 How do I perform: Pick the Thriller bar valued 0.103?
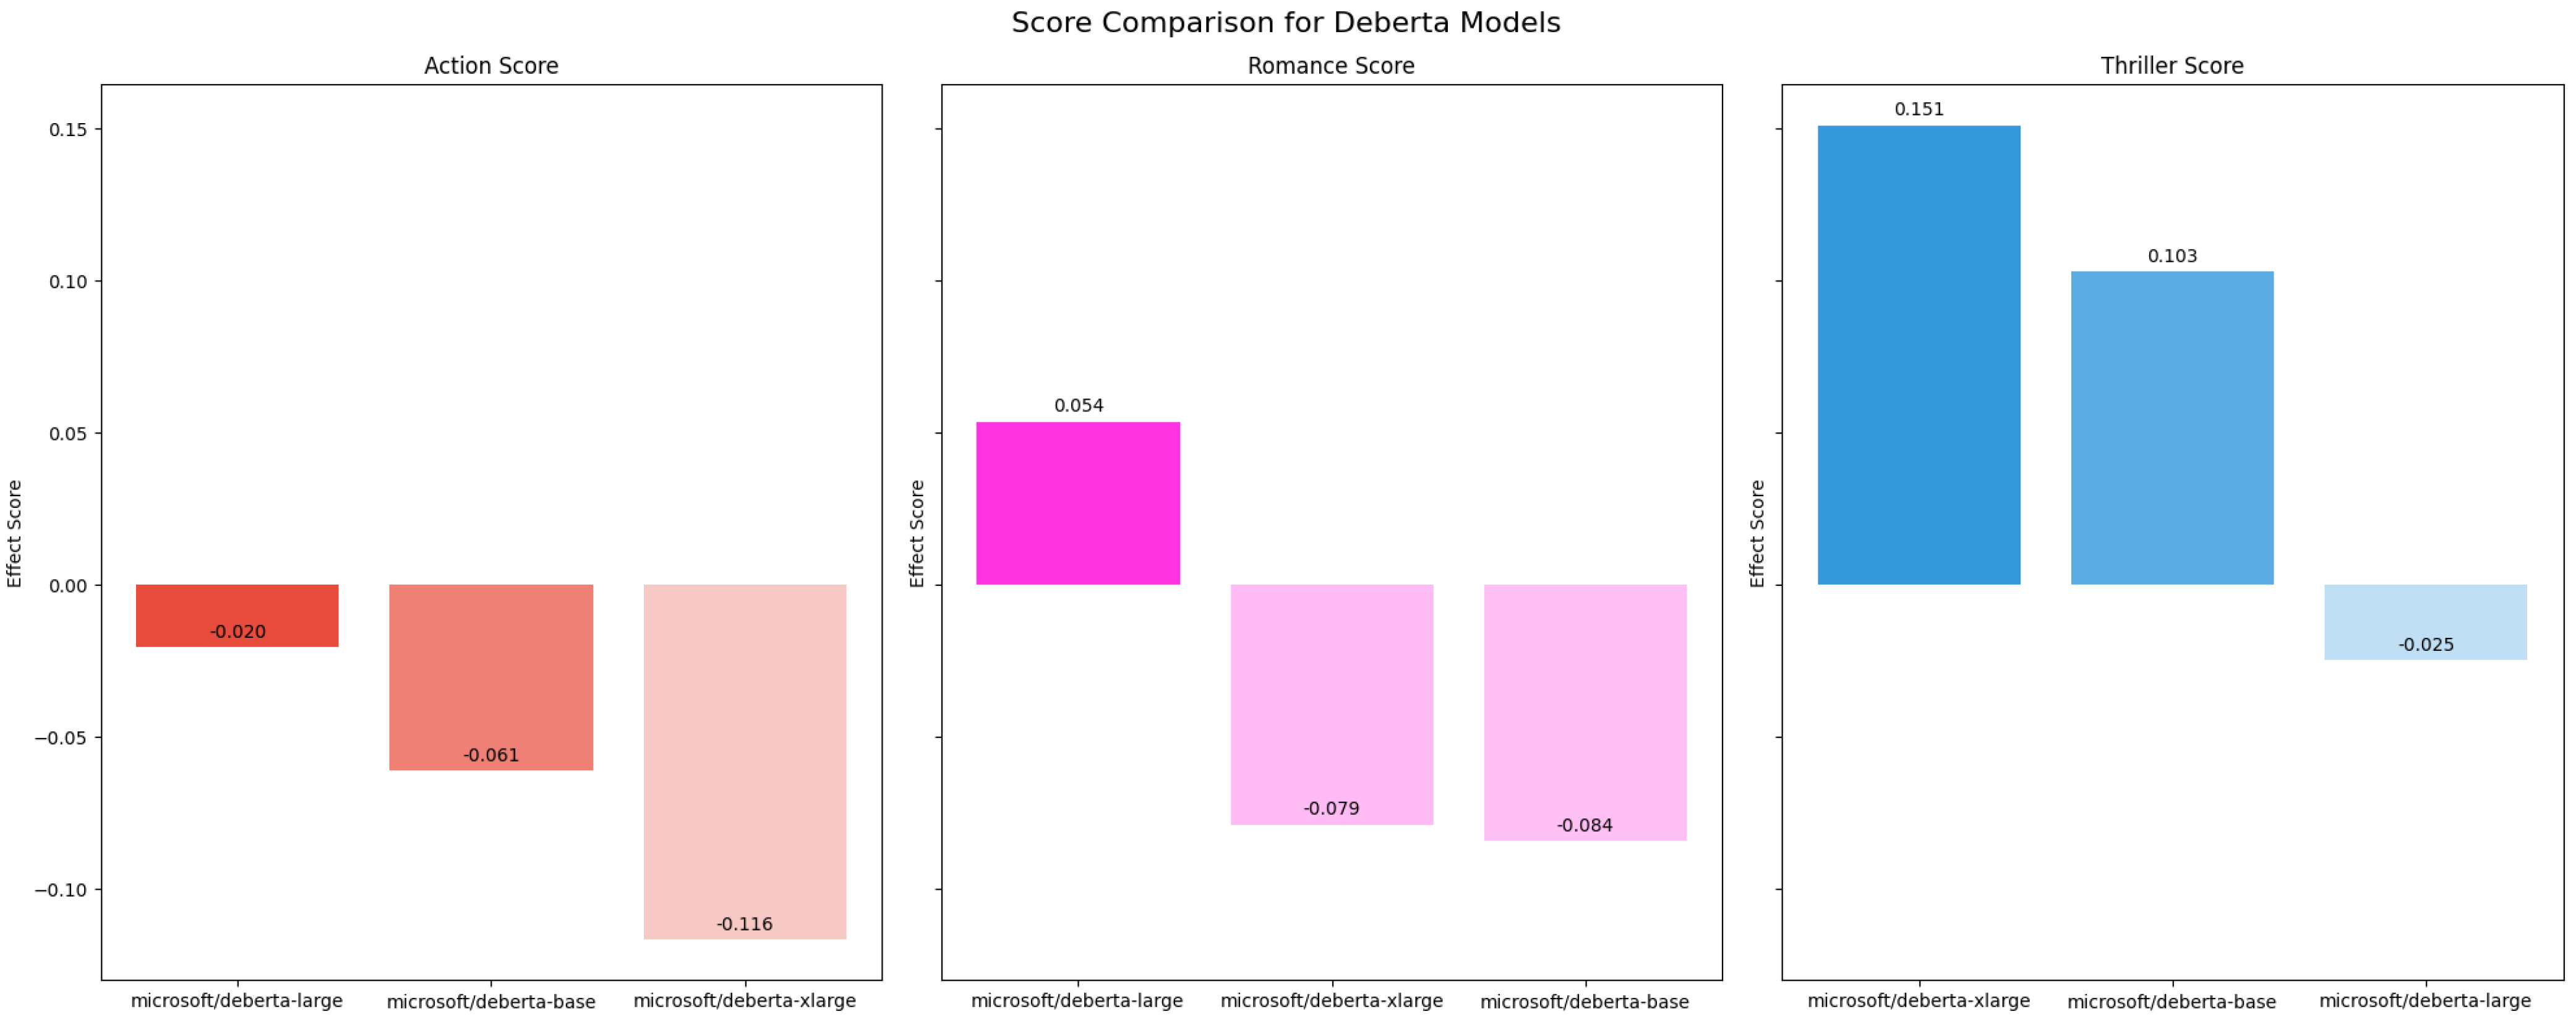point(2172,428)
